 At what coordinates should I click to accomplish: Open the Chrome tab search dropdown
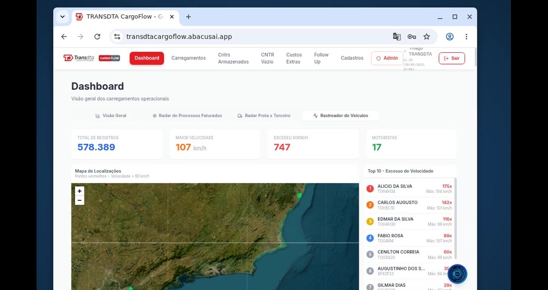[62, 17]
